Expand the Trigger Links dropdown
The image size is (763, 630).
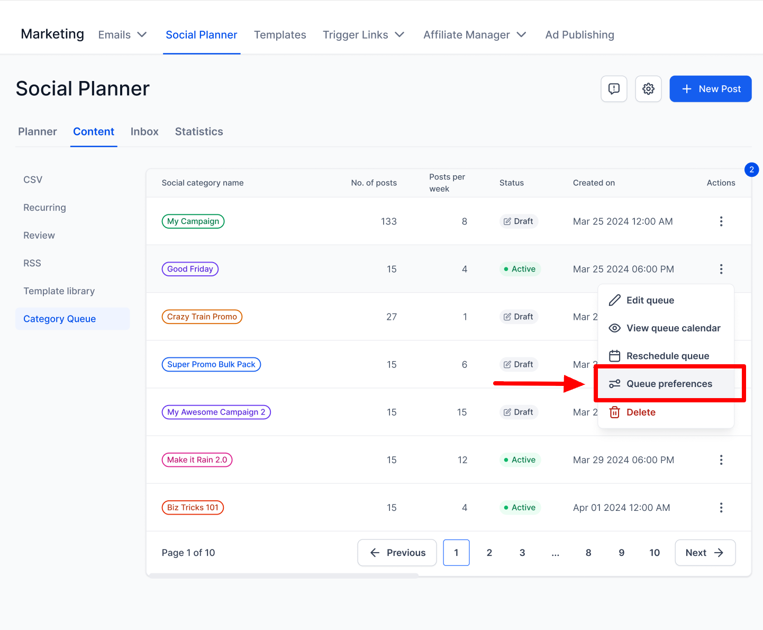click(364, 35)
